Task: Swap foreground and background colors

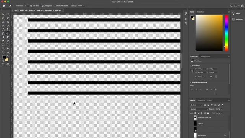Action: 8,56
